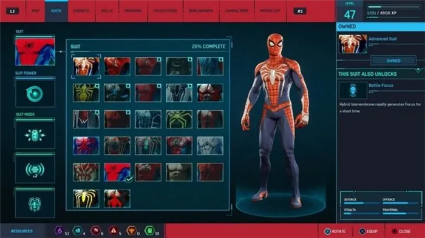Select the second Suit Mods slot with x2 icon
This screenshot has height=238, width=425.
[x=35, y=170]
